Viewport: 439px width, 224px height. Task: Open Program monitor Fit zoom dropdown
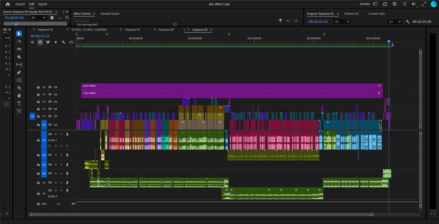(x=342, y=21)
